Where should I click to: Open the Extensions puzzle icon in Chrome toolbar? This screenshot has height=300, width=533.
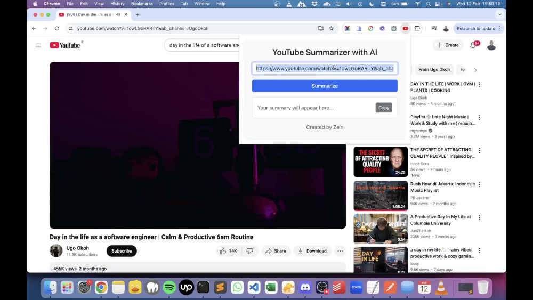[417, 29]
